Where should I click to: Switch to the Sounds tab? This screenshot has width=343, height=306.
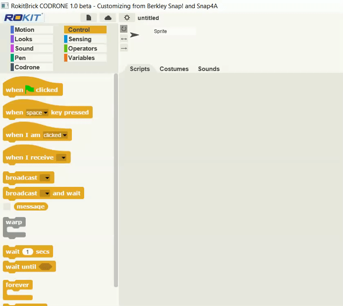tap(209, 69)
